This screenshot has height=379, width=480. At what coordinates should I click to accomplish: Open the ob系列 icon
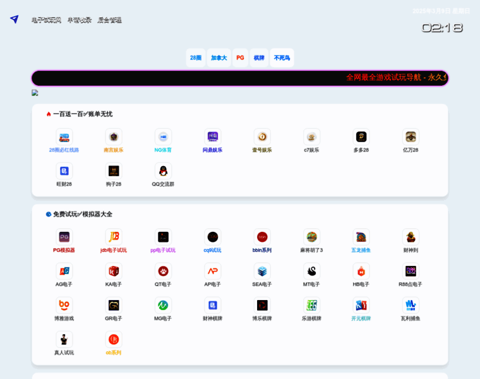point(114,339)
